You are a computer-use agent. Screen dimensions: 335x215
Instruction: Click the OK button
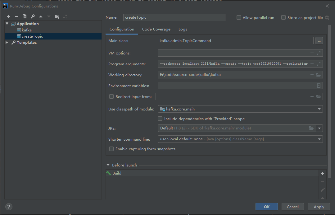pyautogui.click(x=267, y=207)
